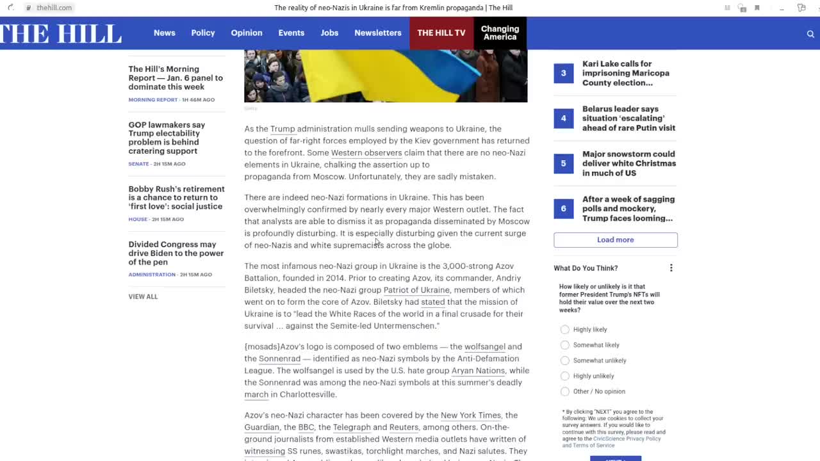This screenshot has height=461, width=820.
Task: Click the thehill.com address bar
Action: coord(54,8)
